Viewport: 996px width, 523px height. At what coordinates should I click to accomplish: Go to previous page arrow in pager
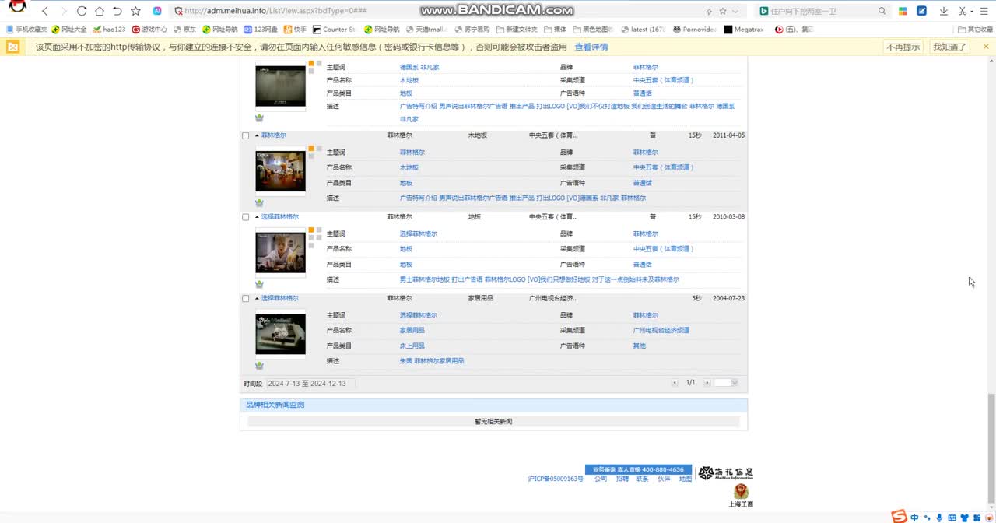pos(675,383)
